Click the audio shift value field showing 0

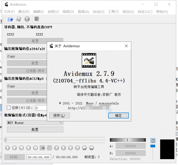pyautogui.click(x=41, y=108)
